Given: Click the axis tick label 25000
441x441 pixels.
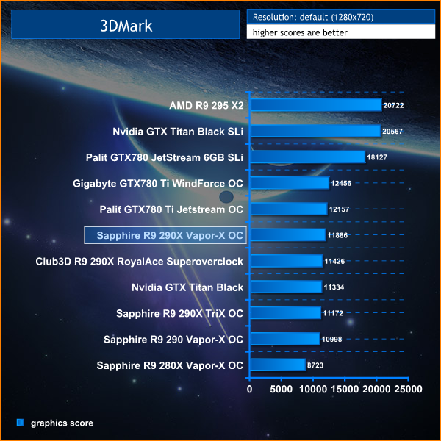Looking at the screenshot, I should [408, 390].
